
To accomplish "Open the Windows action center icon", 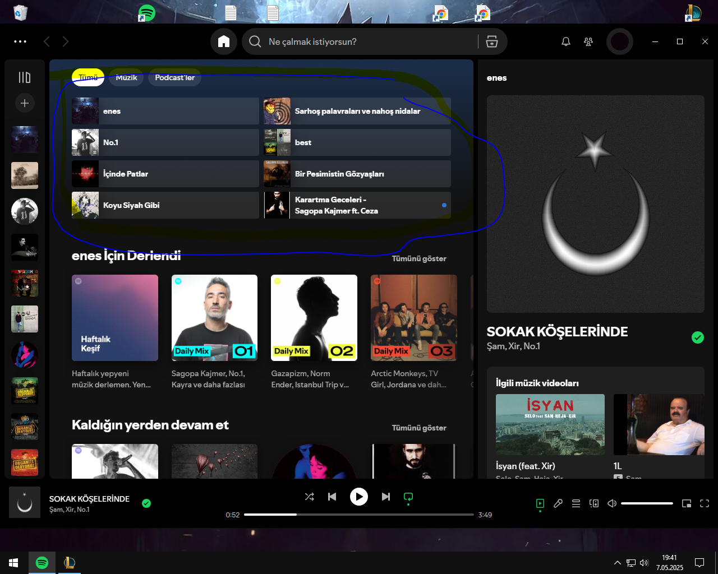I will click(x=699, y=563).
